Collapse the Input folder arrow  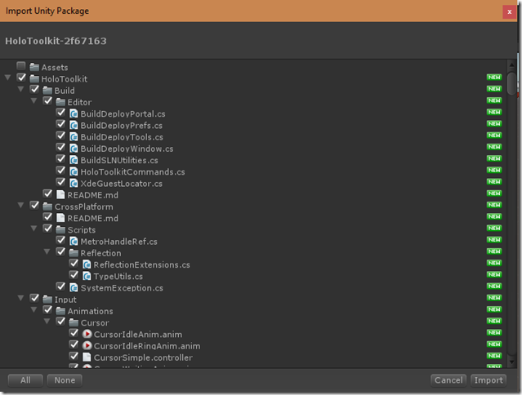21,299
